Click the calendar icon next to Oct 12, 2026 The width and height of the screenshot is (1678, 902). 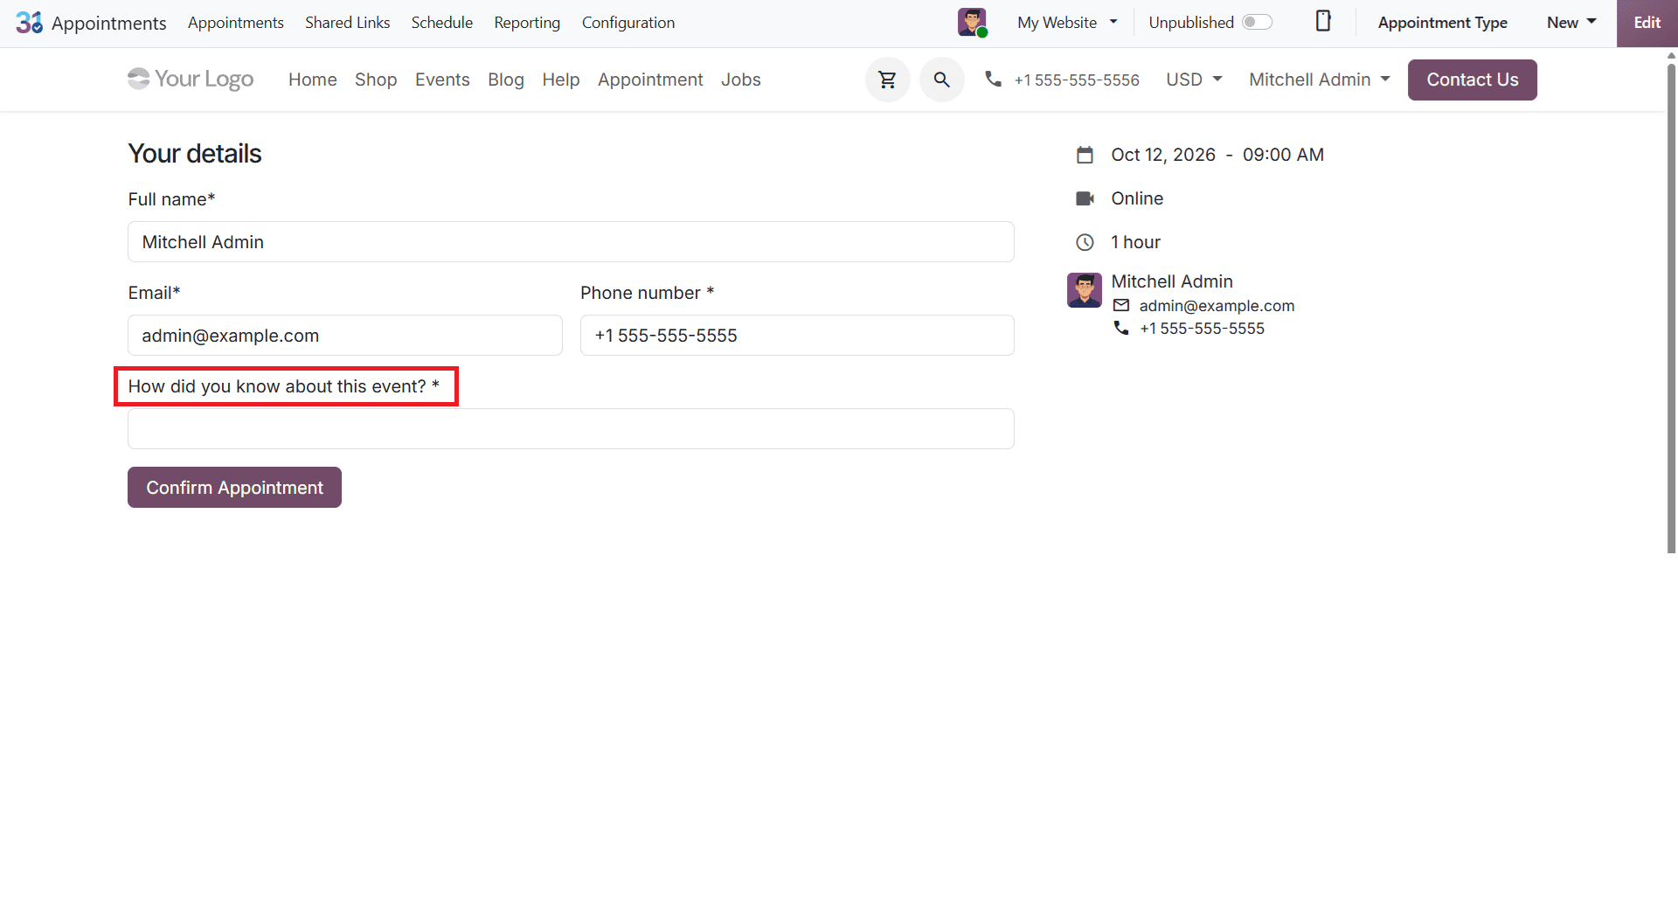1085,155
